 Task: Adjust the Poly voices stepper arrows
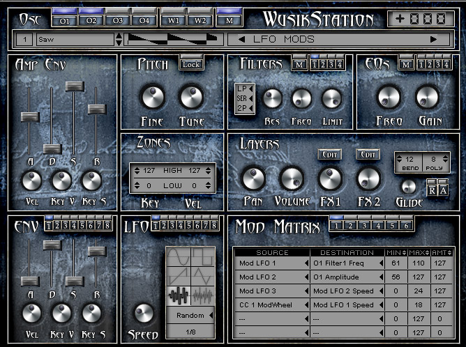pos(445,159)
